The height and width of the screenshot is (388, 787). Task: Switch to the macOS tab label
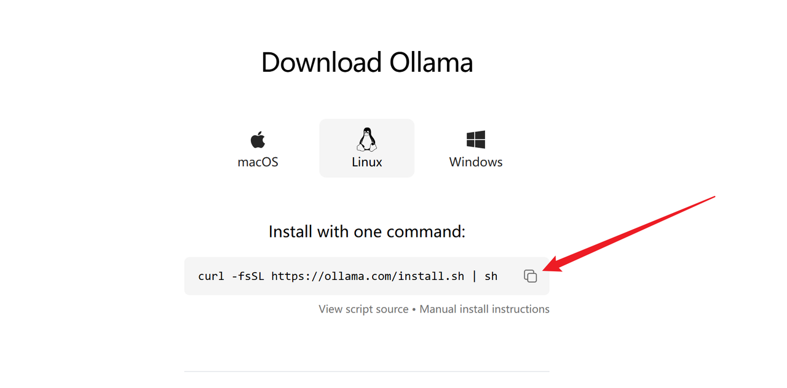(258, 162)
